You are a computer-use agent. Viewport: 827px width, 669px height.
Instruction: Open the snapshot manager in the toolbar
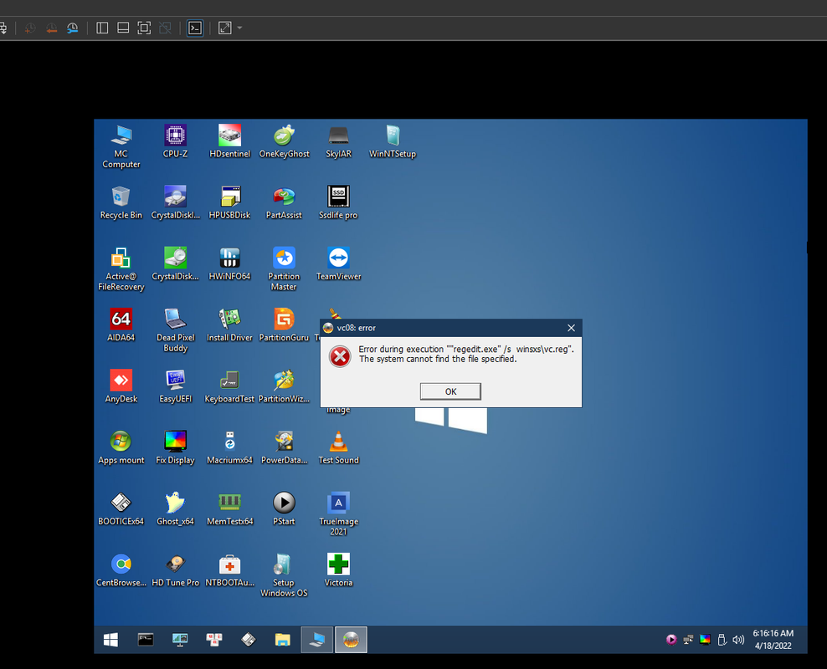(72, 28)
